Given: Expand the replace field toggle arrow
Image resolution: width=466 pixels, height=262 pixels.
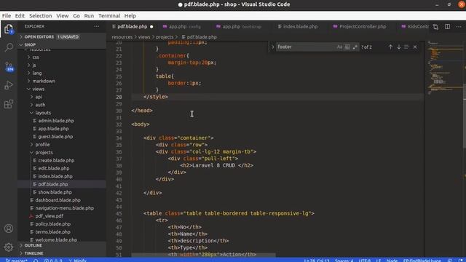Looking at the screenshot, I should [272, 47].
